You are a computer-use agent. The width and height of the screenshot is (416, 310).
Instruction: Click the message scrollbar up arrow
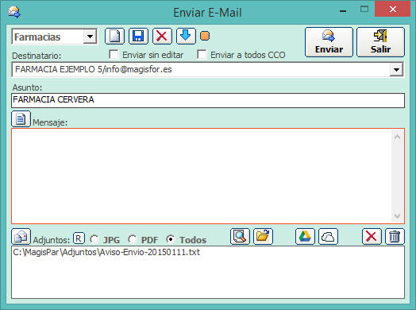(398, 137)
